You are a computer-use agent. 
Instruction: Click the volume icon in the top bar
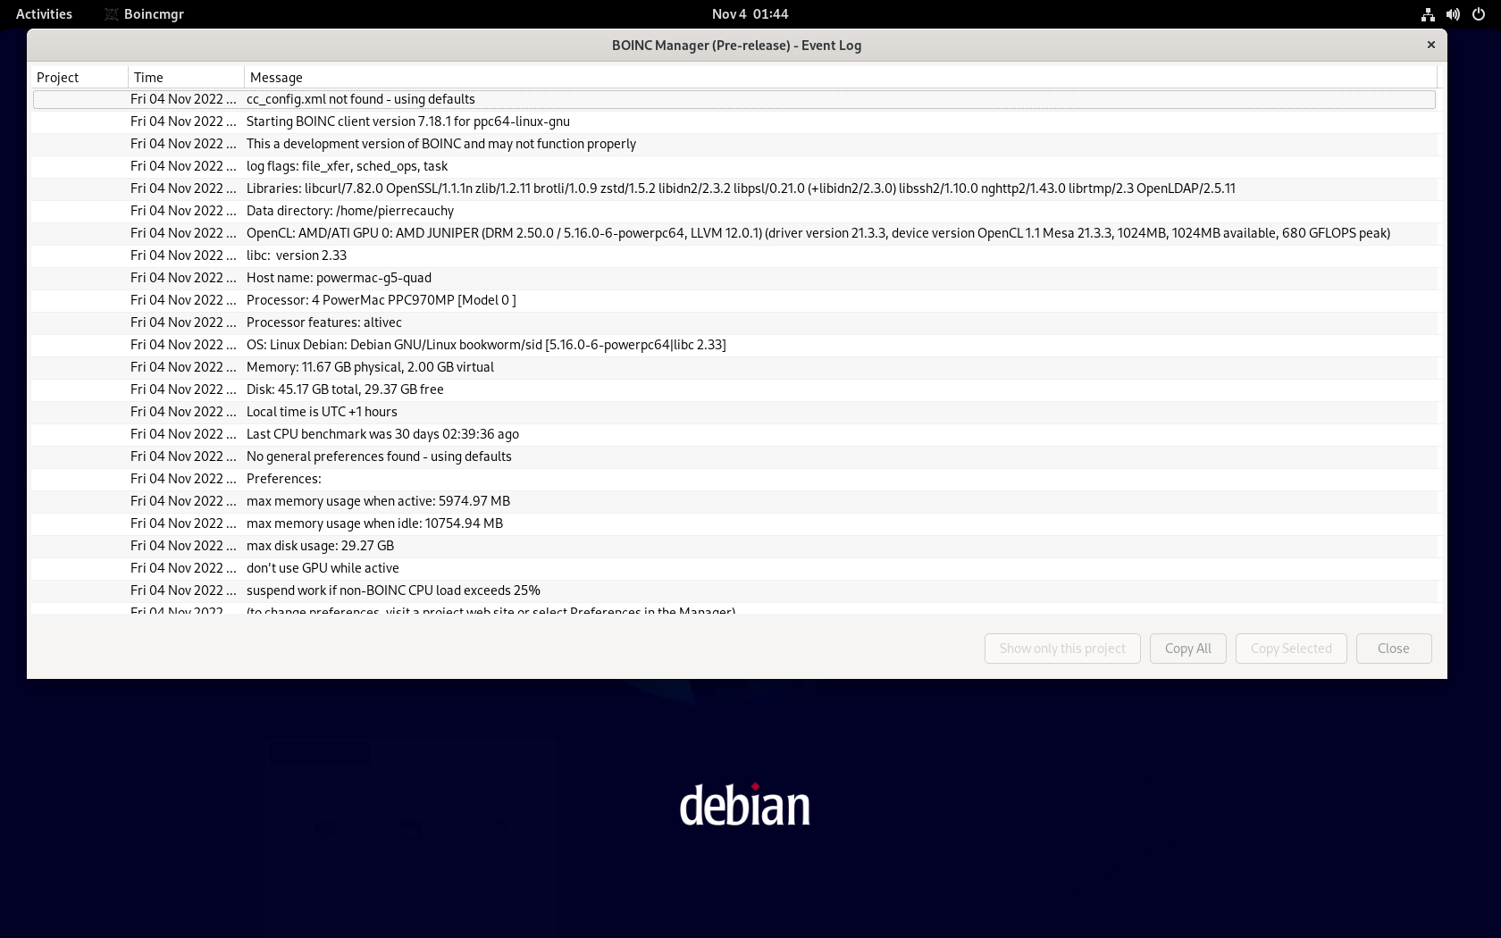click(1453, 13)
